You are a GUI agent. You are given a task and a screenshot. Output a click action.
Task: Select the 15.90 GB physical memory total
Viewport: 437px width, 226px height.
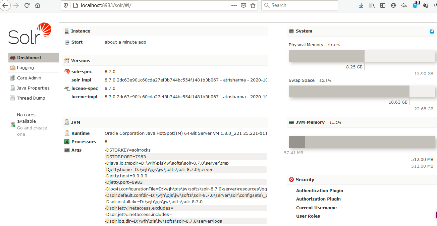(424, 73)
